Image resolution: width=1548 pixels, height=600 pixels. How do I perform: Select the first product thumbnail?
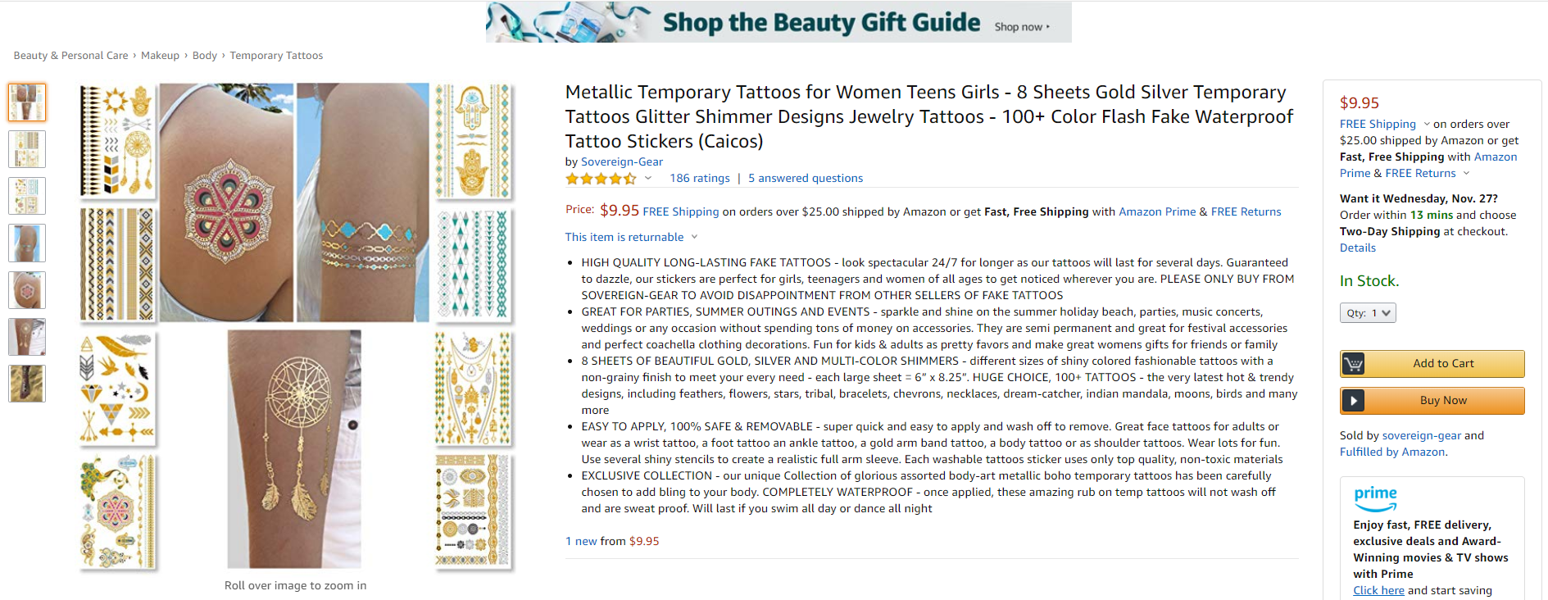click(x=27, y=102)
